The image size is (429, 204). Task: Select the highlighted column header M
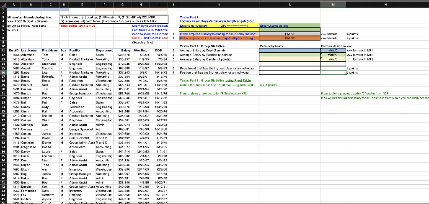(333, 5)
